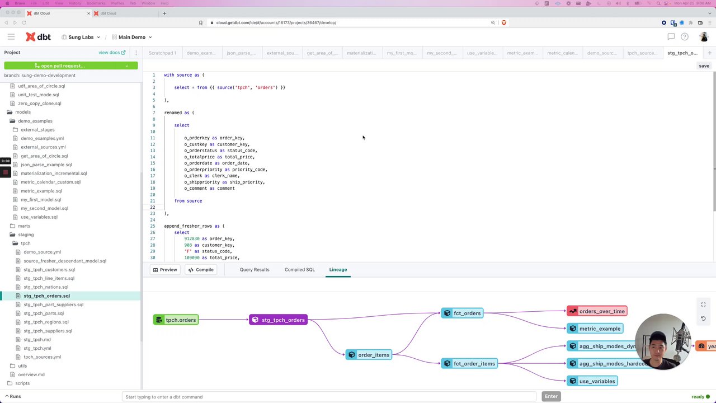Reload the page in the browser
716x403 pixels.
click(x=24, y=22)
